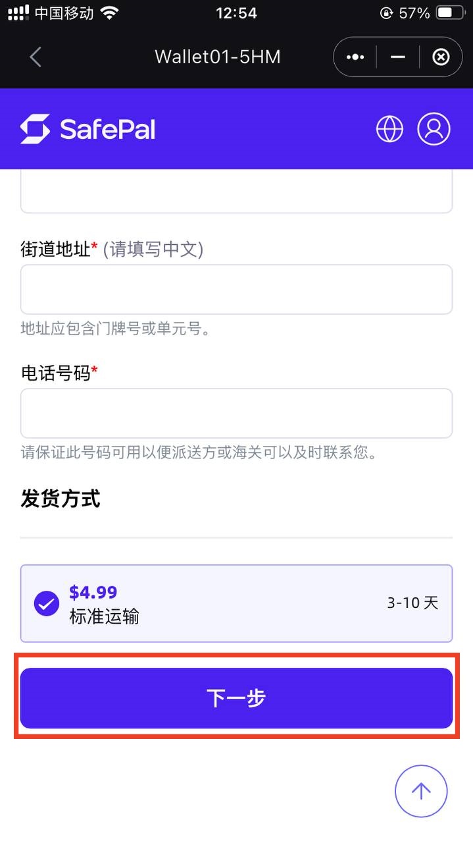Viewport: 473px width, 843px height.
Task: Open the mini program more options menu
Action: pyautogui.click(x=355, y=57)
